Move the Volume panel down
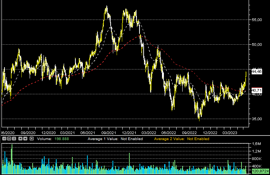Screen dimensions: 270x175 25,139
